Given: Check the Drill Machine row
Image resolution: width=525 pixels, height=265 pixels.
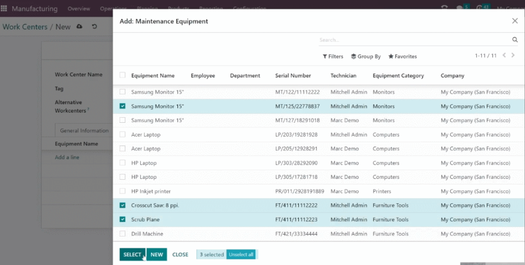Looking at the screenshot, I should pos(123,234).
